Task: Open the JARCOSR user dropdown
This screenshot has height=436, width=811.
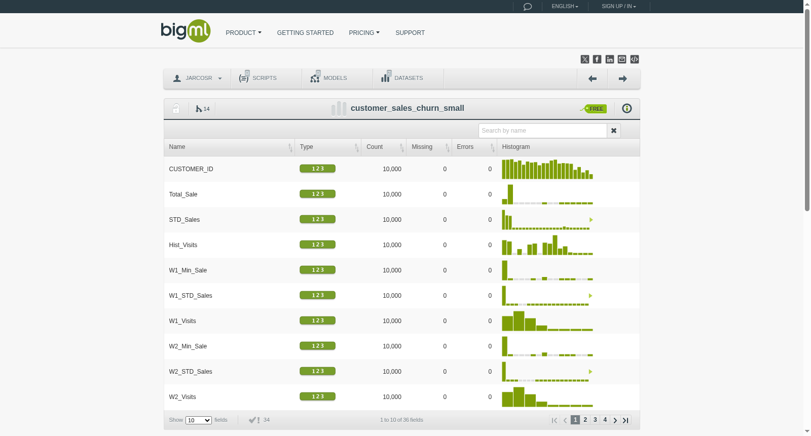Action: click(197, 78)
